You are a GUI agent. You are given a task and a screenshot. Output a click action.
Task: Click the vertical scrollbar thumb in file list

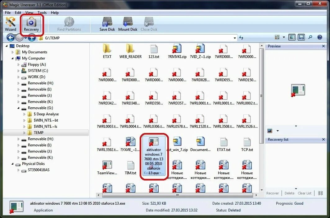click(x=262, y=96)
